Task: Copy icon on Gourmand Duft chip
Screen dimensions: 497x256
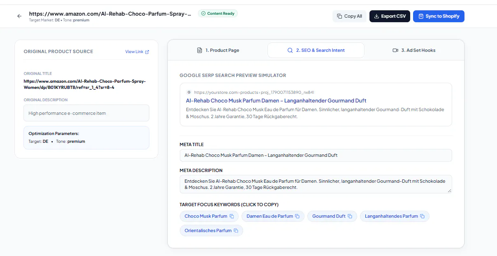Action: (350, 216)
